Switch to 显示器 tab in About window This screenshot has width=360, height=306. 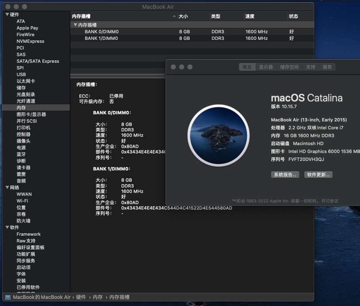click(266, 67)
